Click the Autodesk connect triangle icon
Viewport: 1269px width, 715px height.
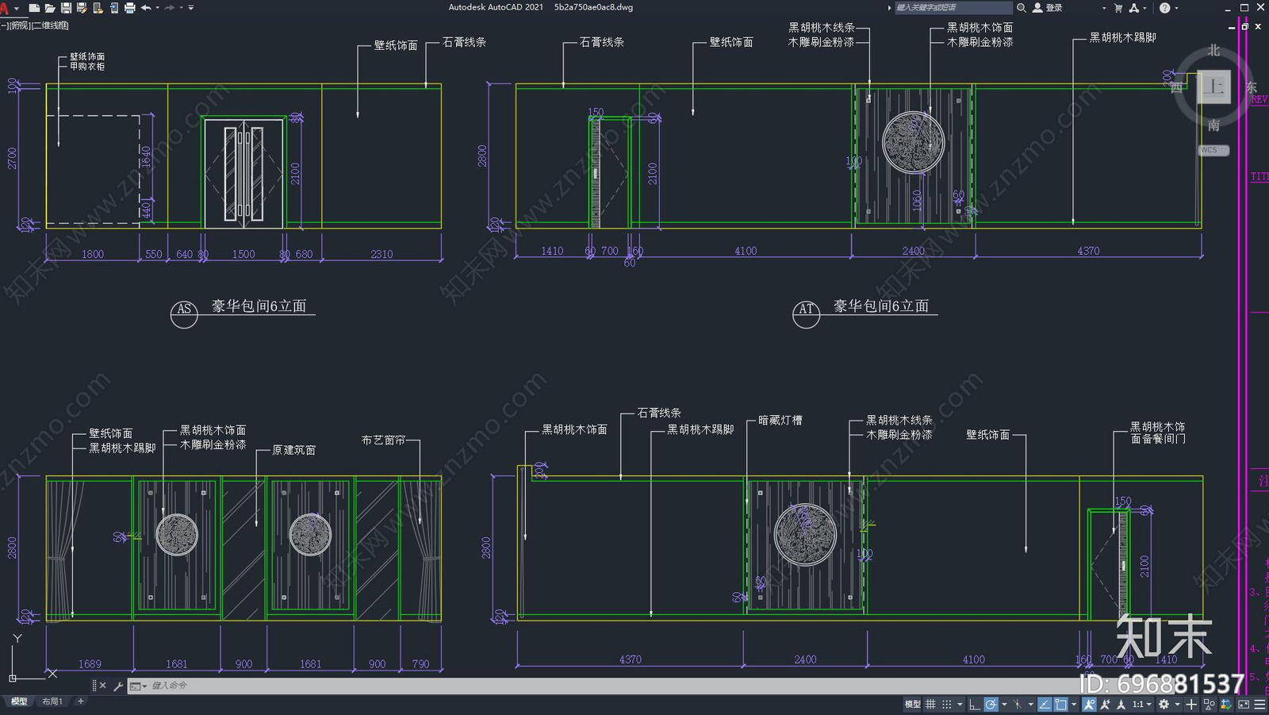tap(1134, 8)
